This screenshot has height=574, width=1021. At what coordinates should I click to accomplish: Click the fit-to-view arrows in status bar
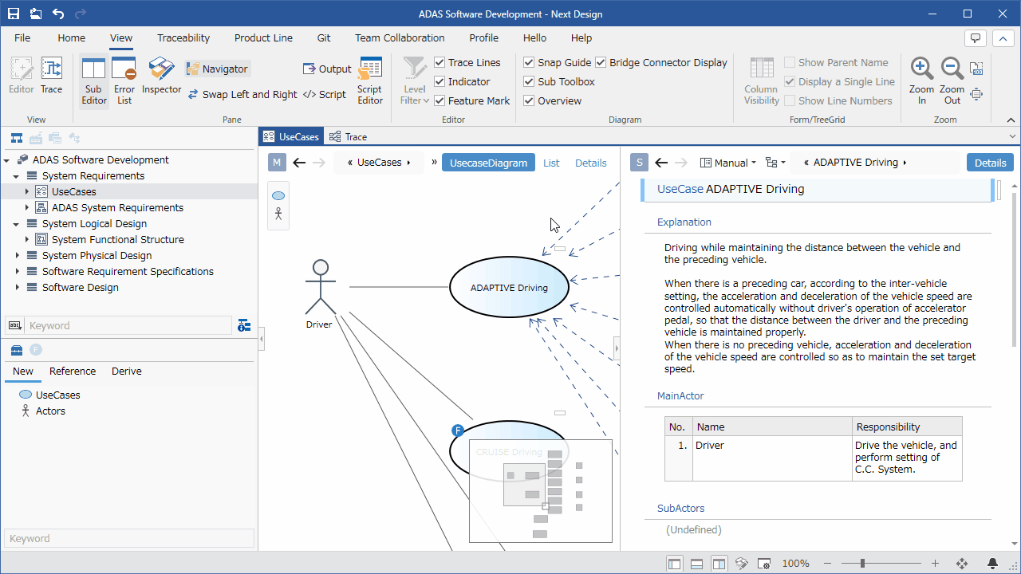pos(962,564)
